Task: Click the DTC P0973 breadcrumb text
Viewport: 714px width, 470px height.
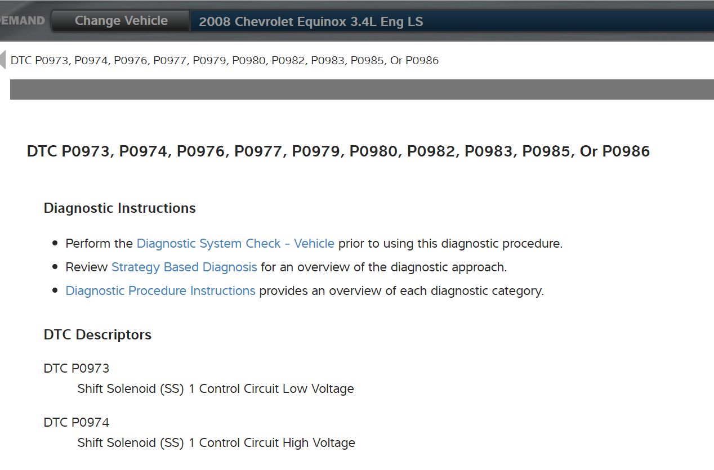Action: [x=225, y=60]
